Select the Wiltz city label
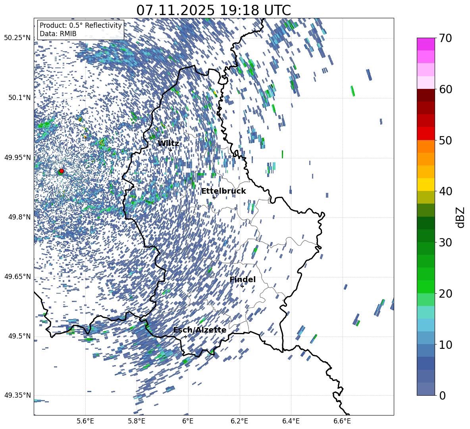This screenshot has width=470, height=429. (x=168, y=143)
